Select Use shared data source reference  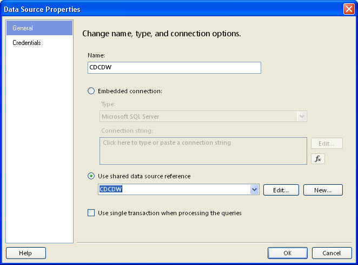click(x=91, y=176)
